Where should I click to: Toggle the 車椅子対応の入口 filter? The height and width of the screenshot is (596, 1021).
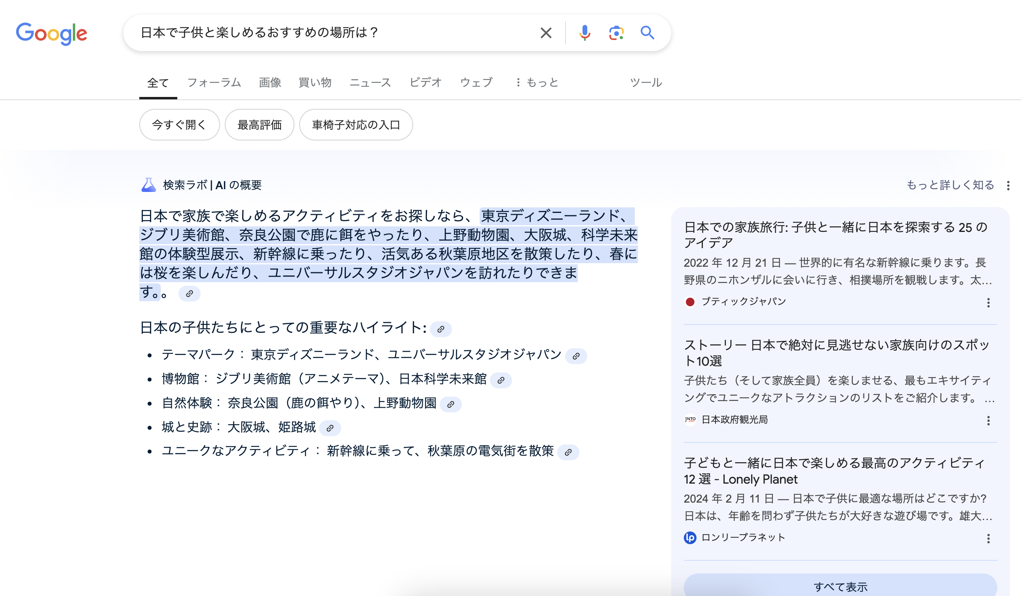point(356,125)
